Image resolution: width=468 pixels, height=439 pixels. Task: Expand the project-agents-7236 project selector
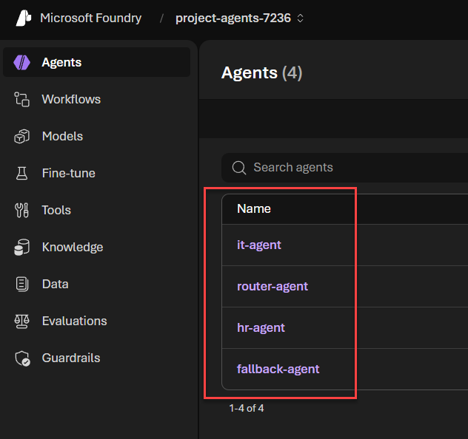[x=239, y=18]
